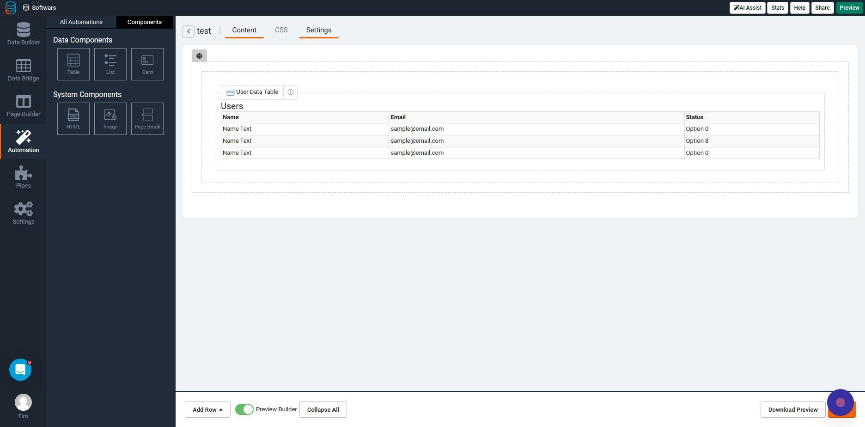Screen dimensions: 865x427
Task: Select the Table data component
Action: [73, 64]
